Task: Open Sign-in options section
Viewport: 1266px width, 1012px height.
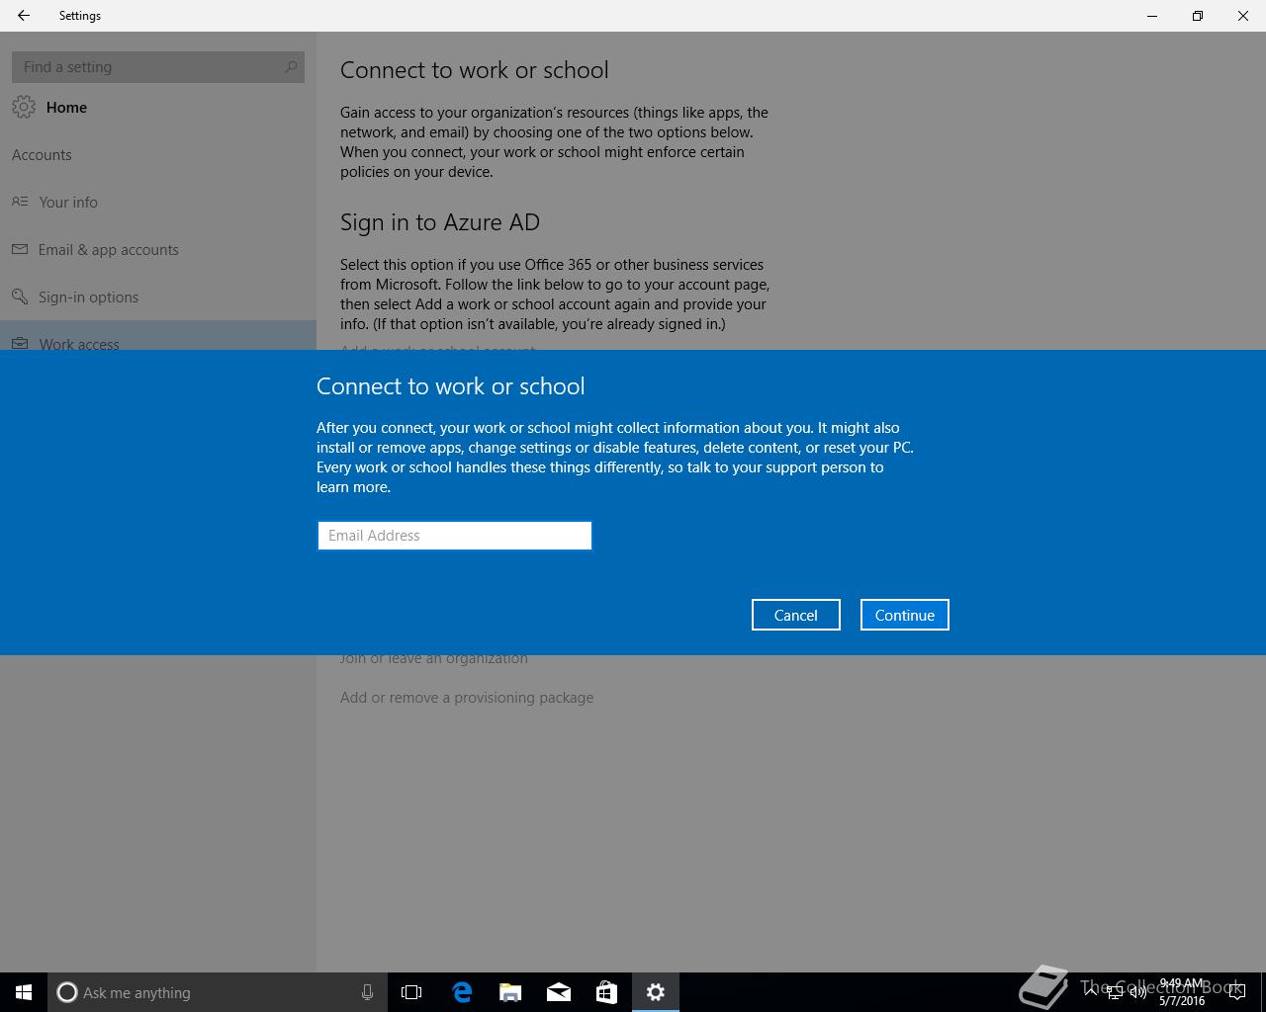Action: pos(88,297)
